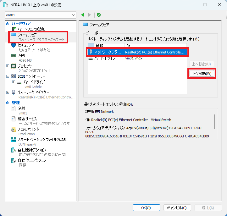Click the SCSI コントローラー icon

pos(14,76)
